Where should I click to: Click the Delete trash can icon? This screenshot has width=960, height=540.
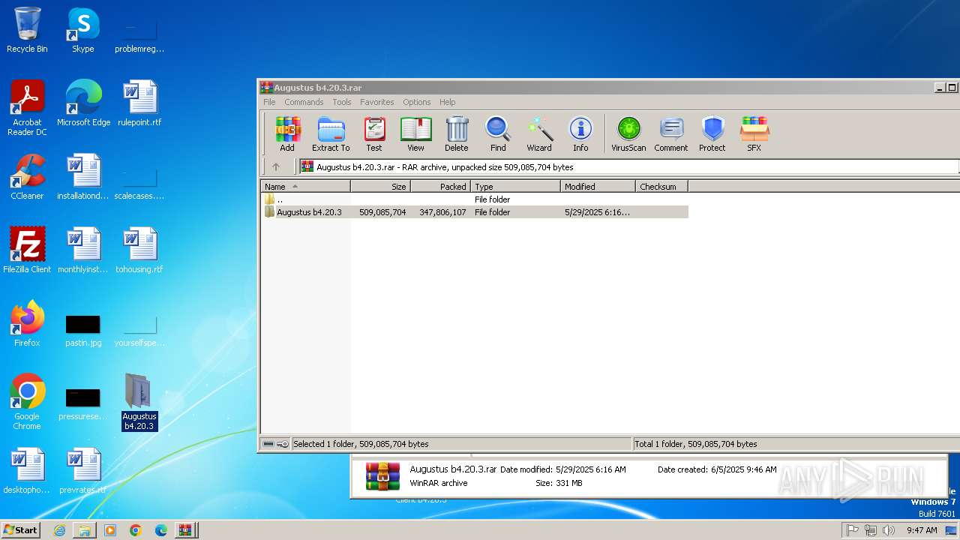coord(456,134)
